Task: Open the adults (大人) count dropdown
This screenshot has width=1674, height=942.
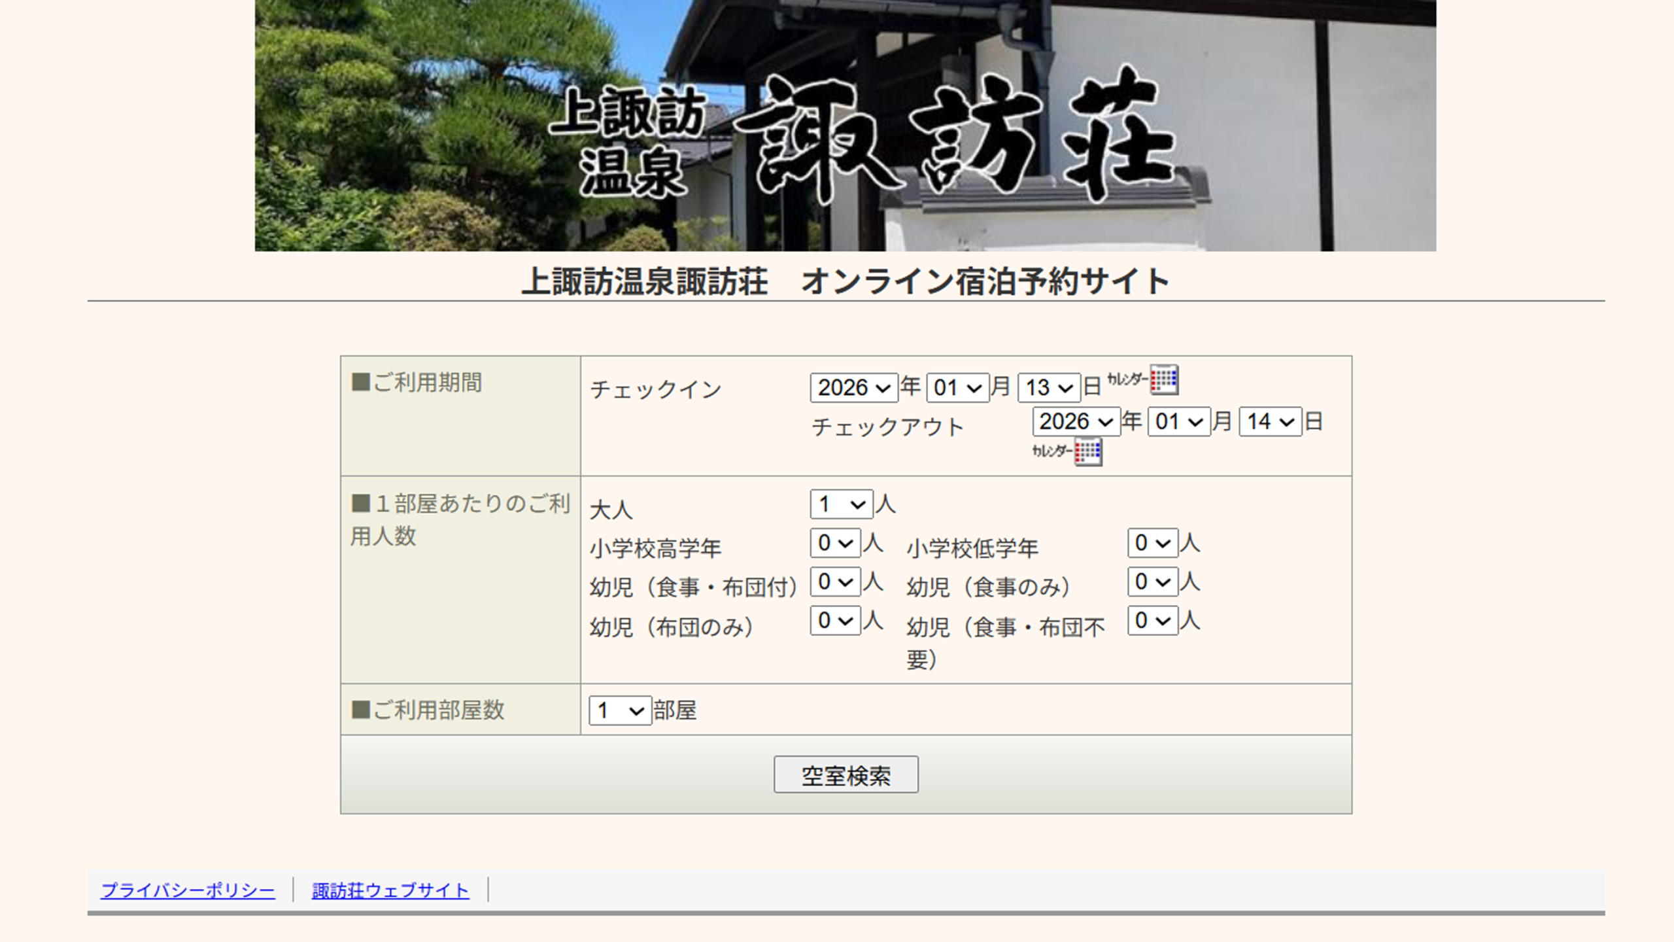Action: click(x=841, y=504)
